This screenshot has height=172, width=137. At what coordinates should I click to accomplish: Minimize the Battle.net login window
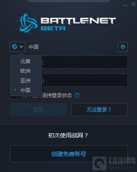(x=125, y=5)
